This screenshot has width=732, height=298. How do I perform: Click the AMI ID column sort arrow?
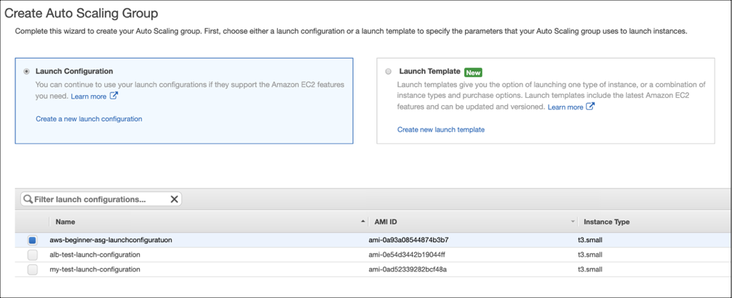pyautogui.click(x=573, y=222)
